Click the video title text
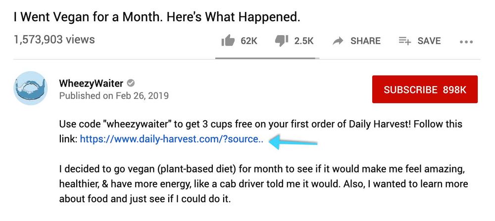 [x=157, y=17]
